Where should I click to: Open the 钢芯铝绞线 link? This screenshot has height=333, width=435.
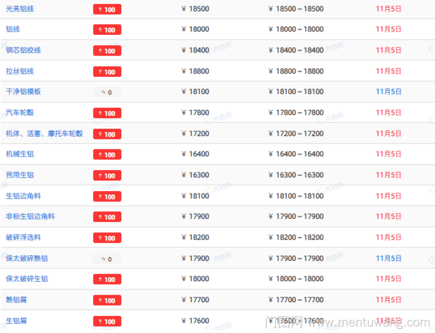tap(23, 50)
